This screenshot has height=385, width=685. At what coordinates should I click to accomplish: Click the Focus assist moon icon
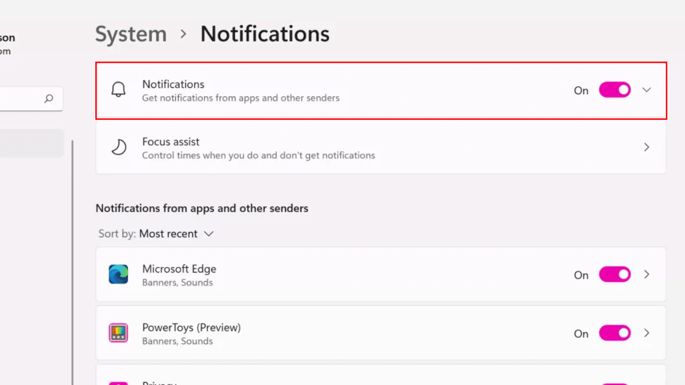pyautogui.click(x=118, y=147)
